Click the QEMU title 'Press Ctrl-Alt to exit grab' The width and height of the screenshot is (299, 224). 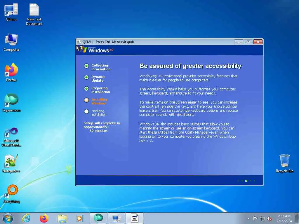[x=115, y=42]
